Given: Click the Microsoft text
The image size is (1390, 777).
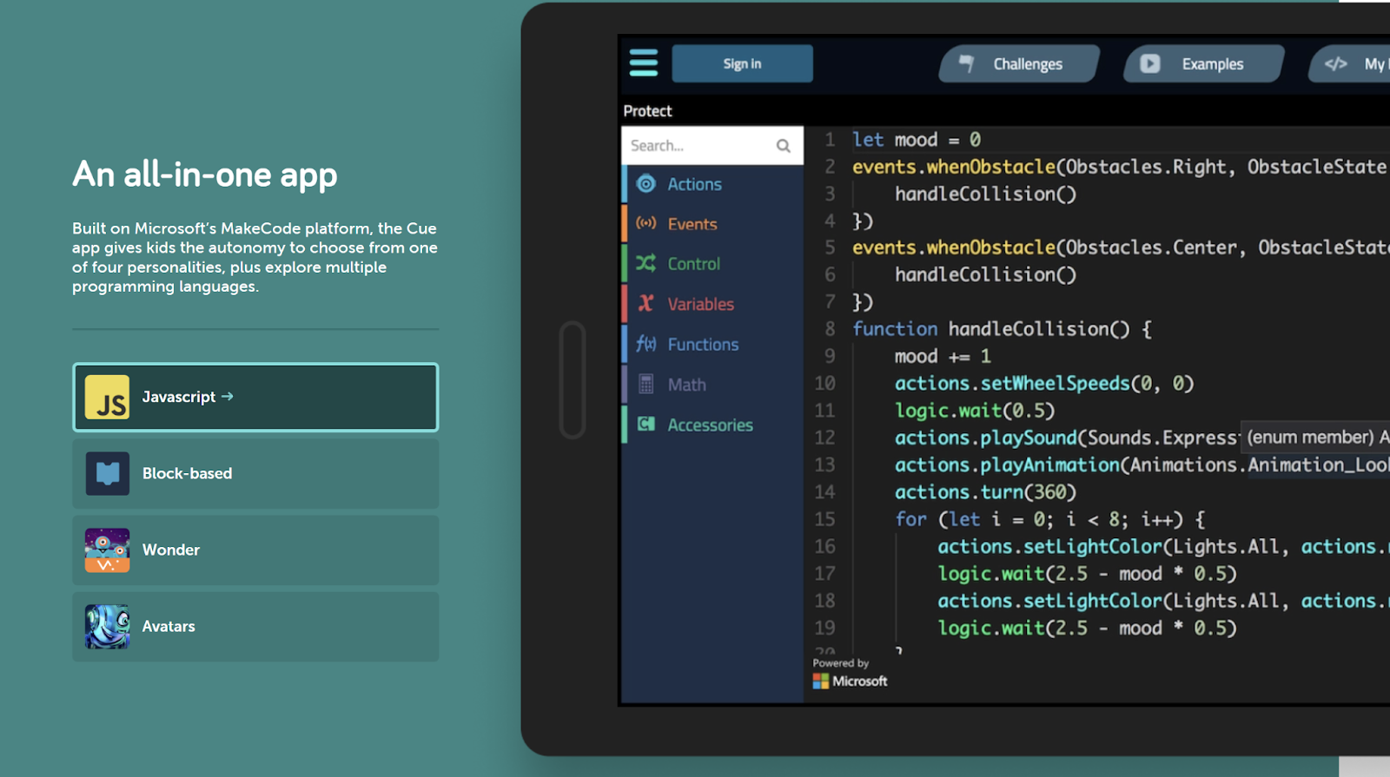Looking at the screenshot, I should (x=859, y=682).
